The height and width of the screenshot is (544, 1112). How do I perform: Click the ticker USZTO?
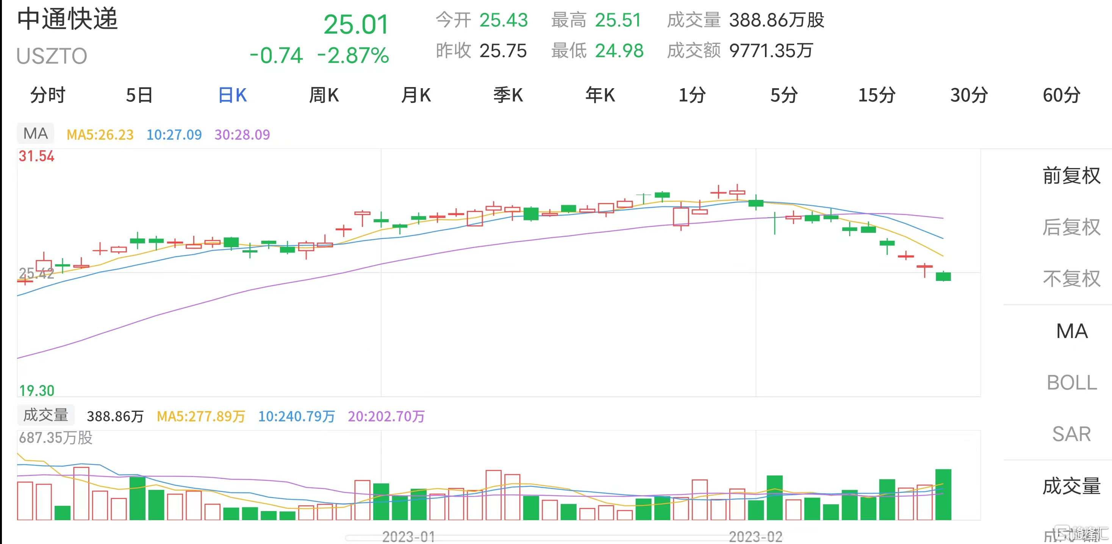tap(52, 56)
